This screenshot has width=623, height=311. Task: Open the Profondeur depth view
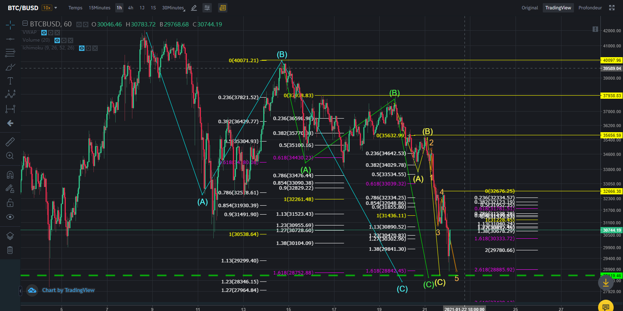590,8
